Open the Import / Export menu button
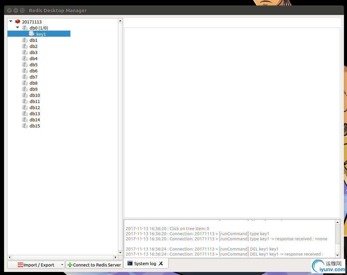Image resolution: width=347 pixels, height=275 pixels. pos(36,265)
